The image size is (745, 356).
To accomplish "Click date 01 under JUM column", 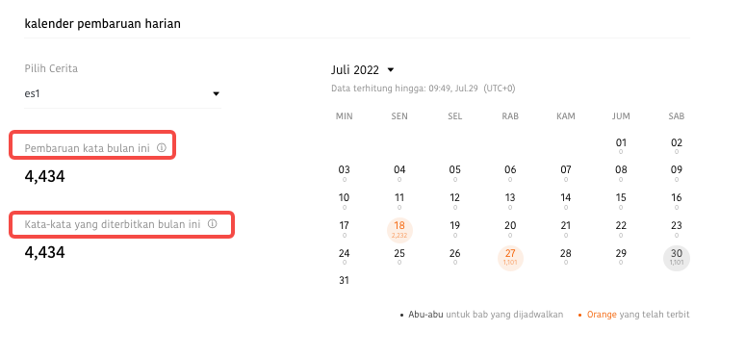I will point(621,145).
